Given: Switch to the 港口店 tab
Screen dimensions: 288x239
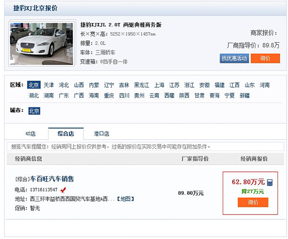Looking at the screenshot, I should [101, 133].
